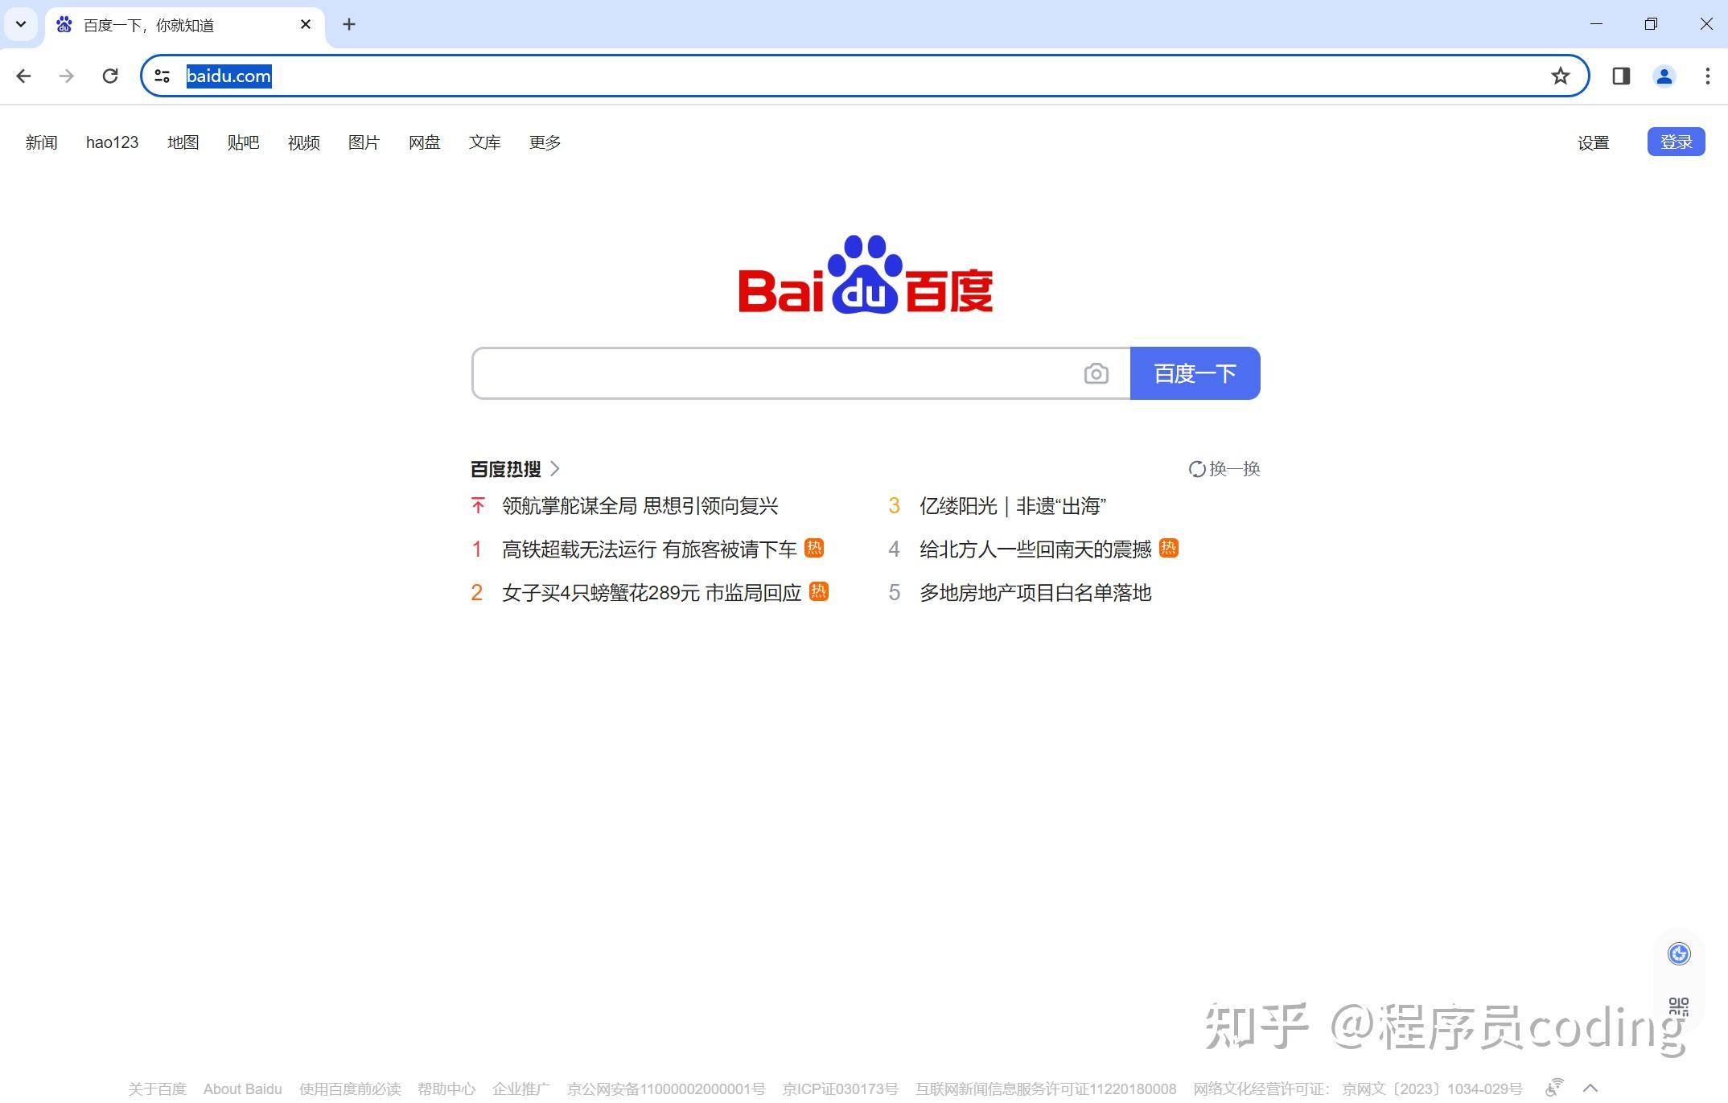Click the browser forward arrow
The height and width of the screenshot is (1103, 1728).
[x=67, y=76]
